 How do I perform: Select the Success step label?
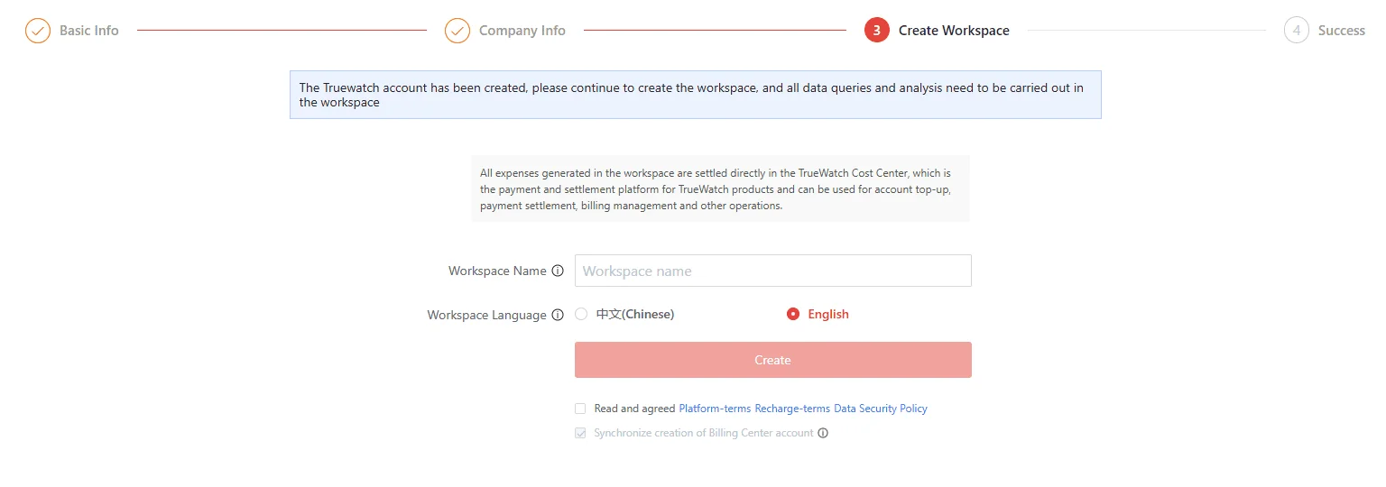[x=1342, y=31]
